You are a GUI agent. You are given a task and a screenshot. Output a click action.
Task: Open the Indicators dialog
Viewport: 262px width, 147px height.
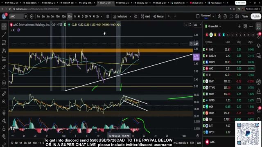coord(120,16)
